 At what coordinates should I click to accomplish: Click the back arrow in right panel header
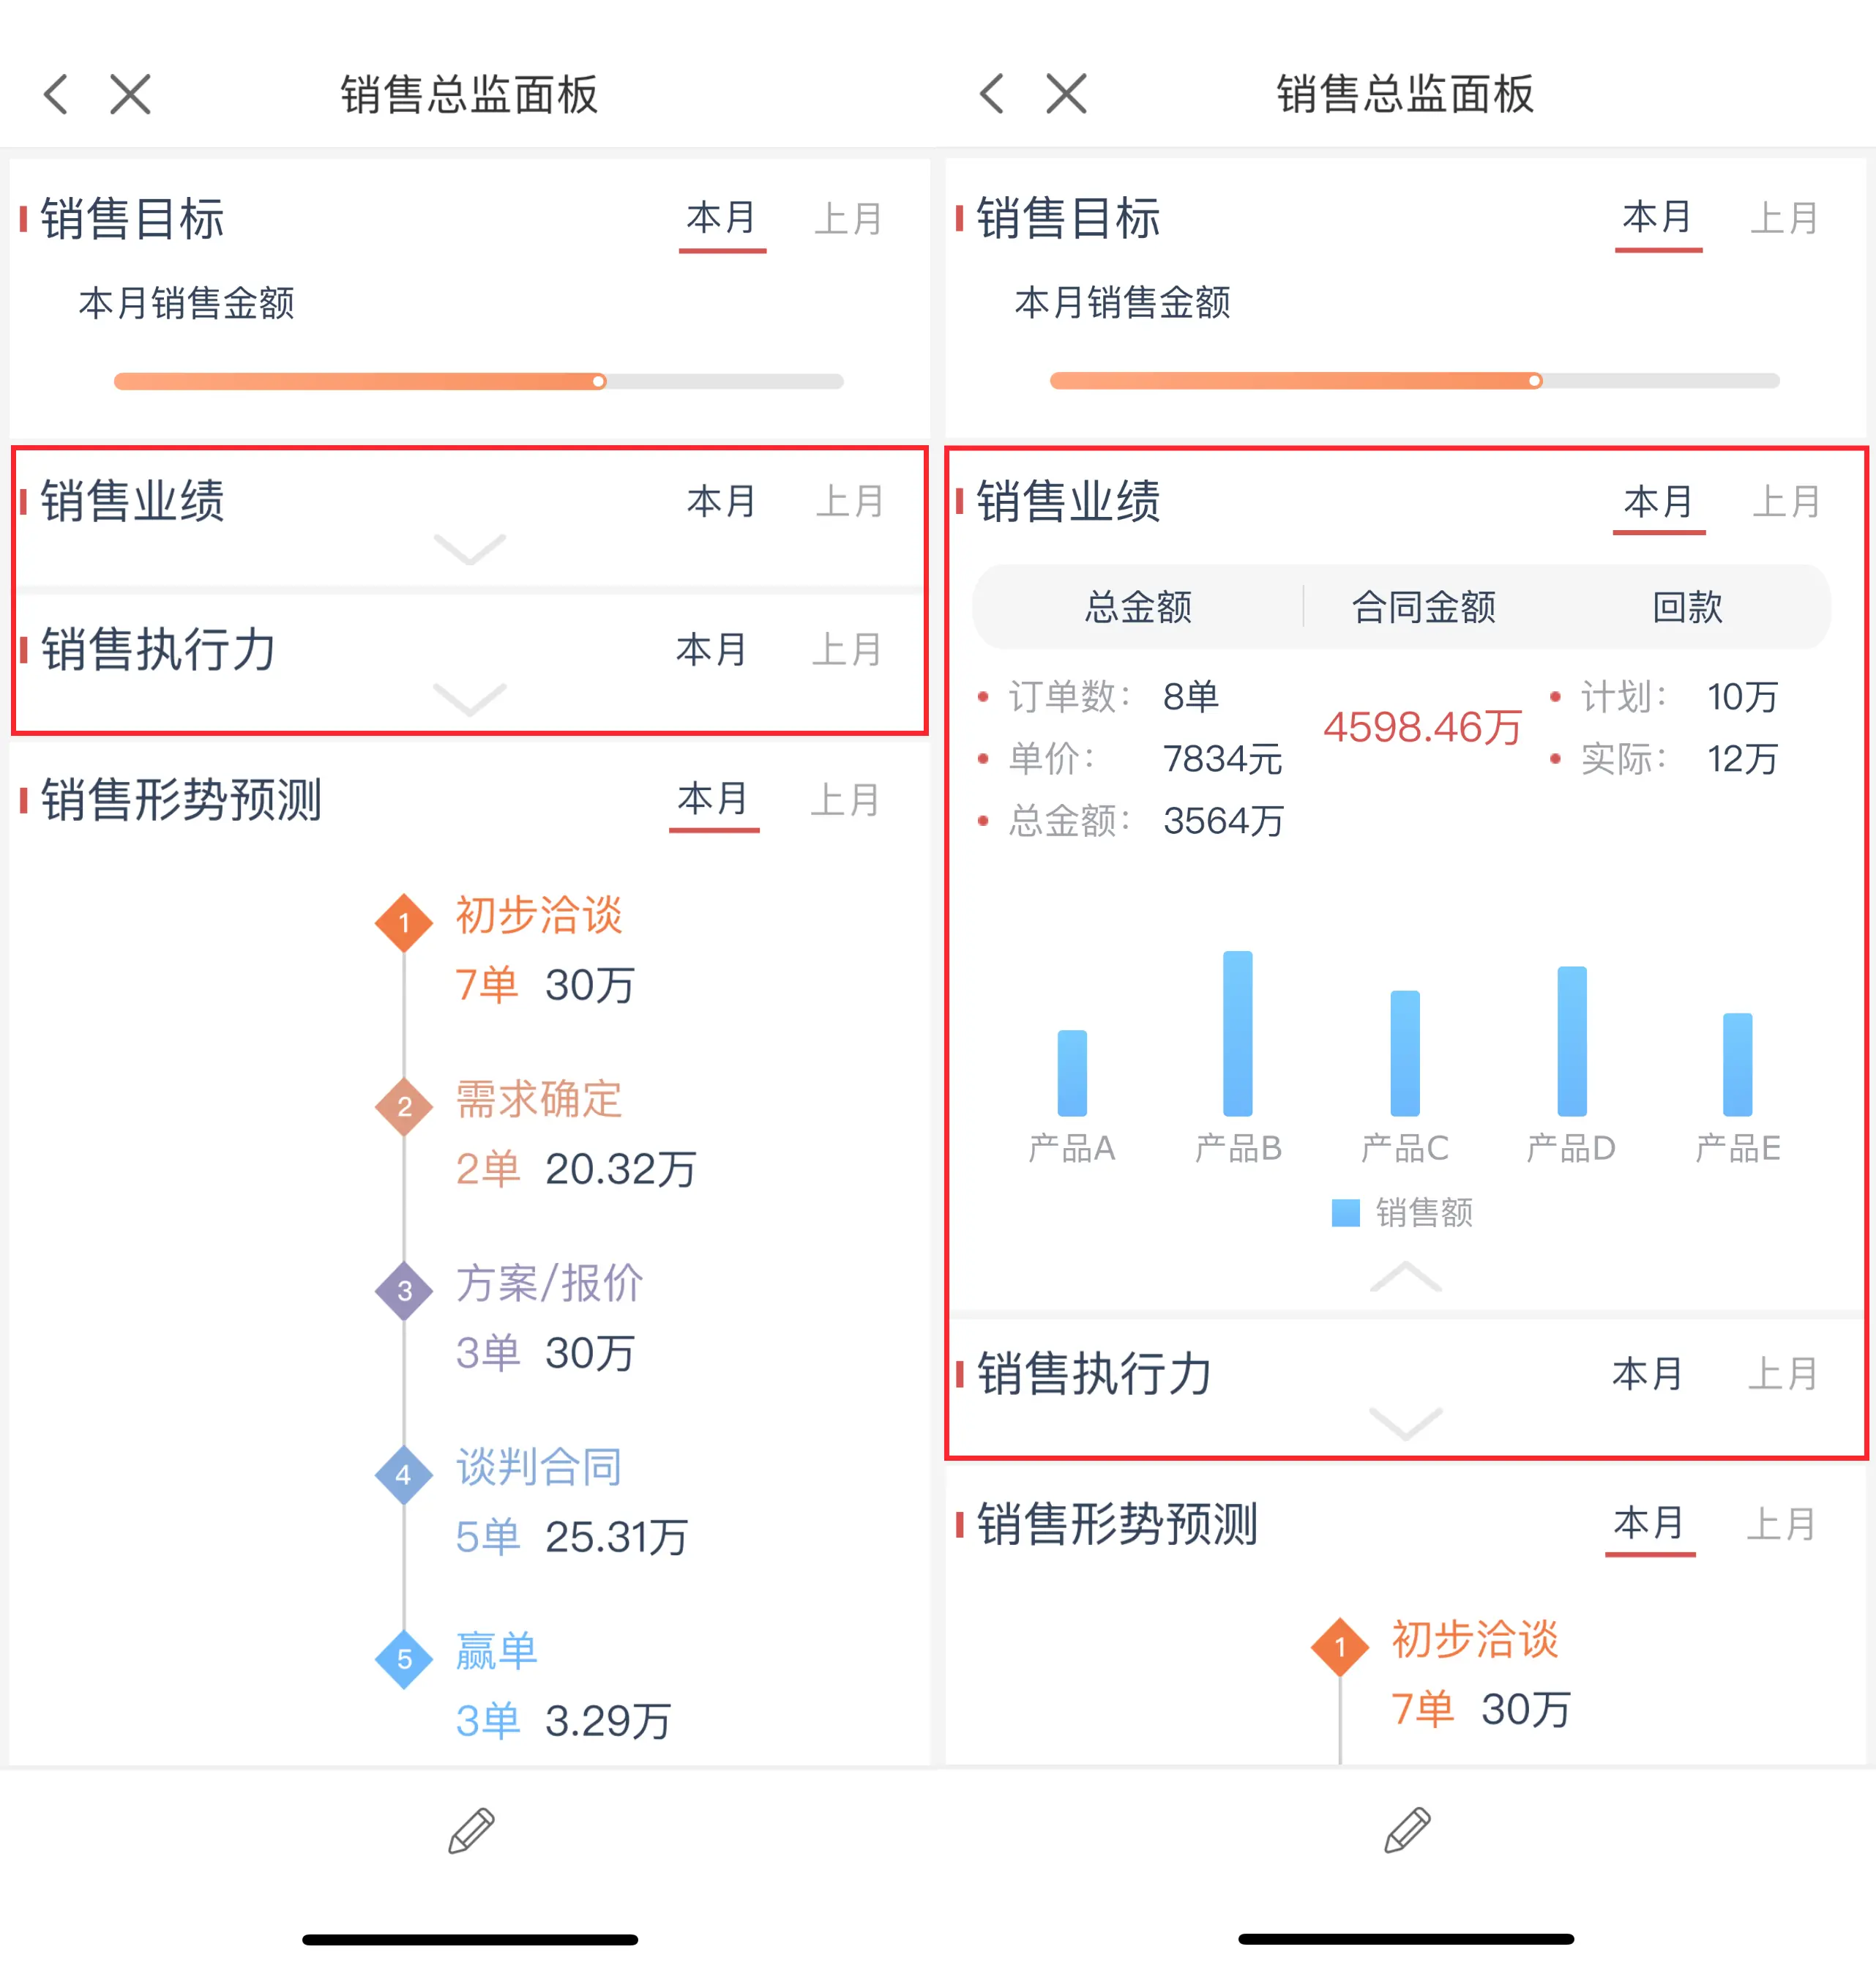(992, 95)
